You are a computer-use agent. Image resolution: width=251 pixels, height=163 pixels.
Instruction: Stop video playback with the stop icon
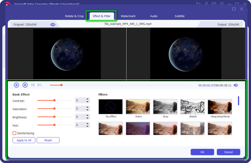pos(25,85)
